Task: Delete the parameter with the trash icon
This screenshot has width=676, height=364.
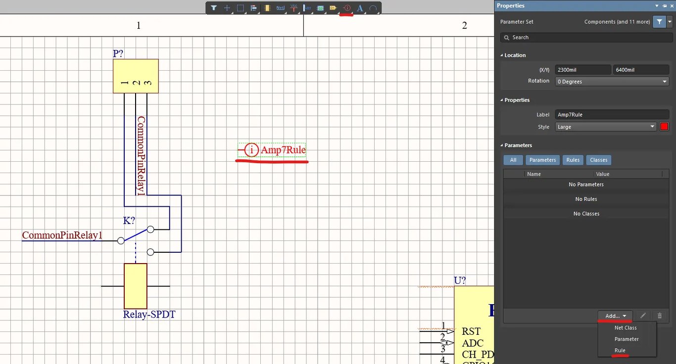Action: [660, 316]
